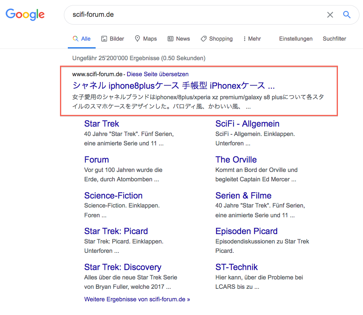Open Star Trek: Picard sitelink

[116, 231]
